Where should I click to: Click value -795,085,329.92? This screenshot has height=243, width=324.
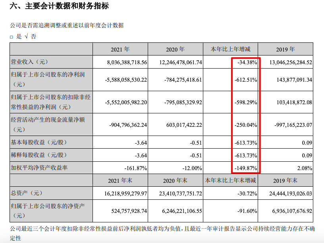pos(183,102)
